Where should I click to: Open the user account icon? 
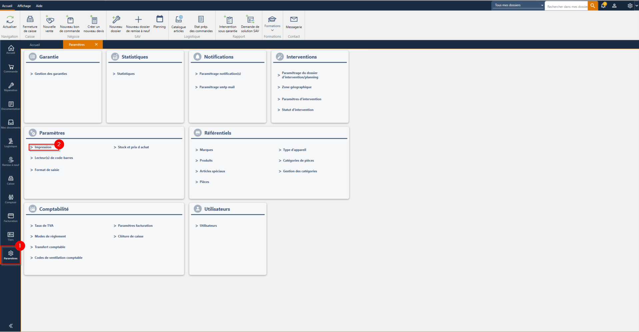point(614,6)
